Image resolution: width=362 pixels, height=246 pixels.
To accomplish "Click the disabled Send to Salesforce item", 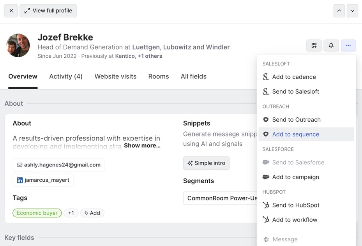I will tap(306, 163).
